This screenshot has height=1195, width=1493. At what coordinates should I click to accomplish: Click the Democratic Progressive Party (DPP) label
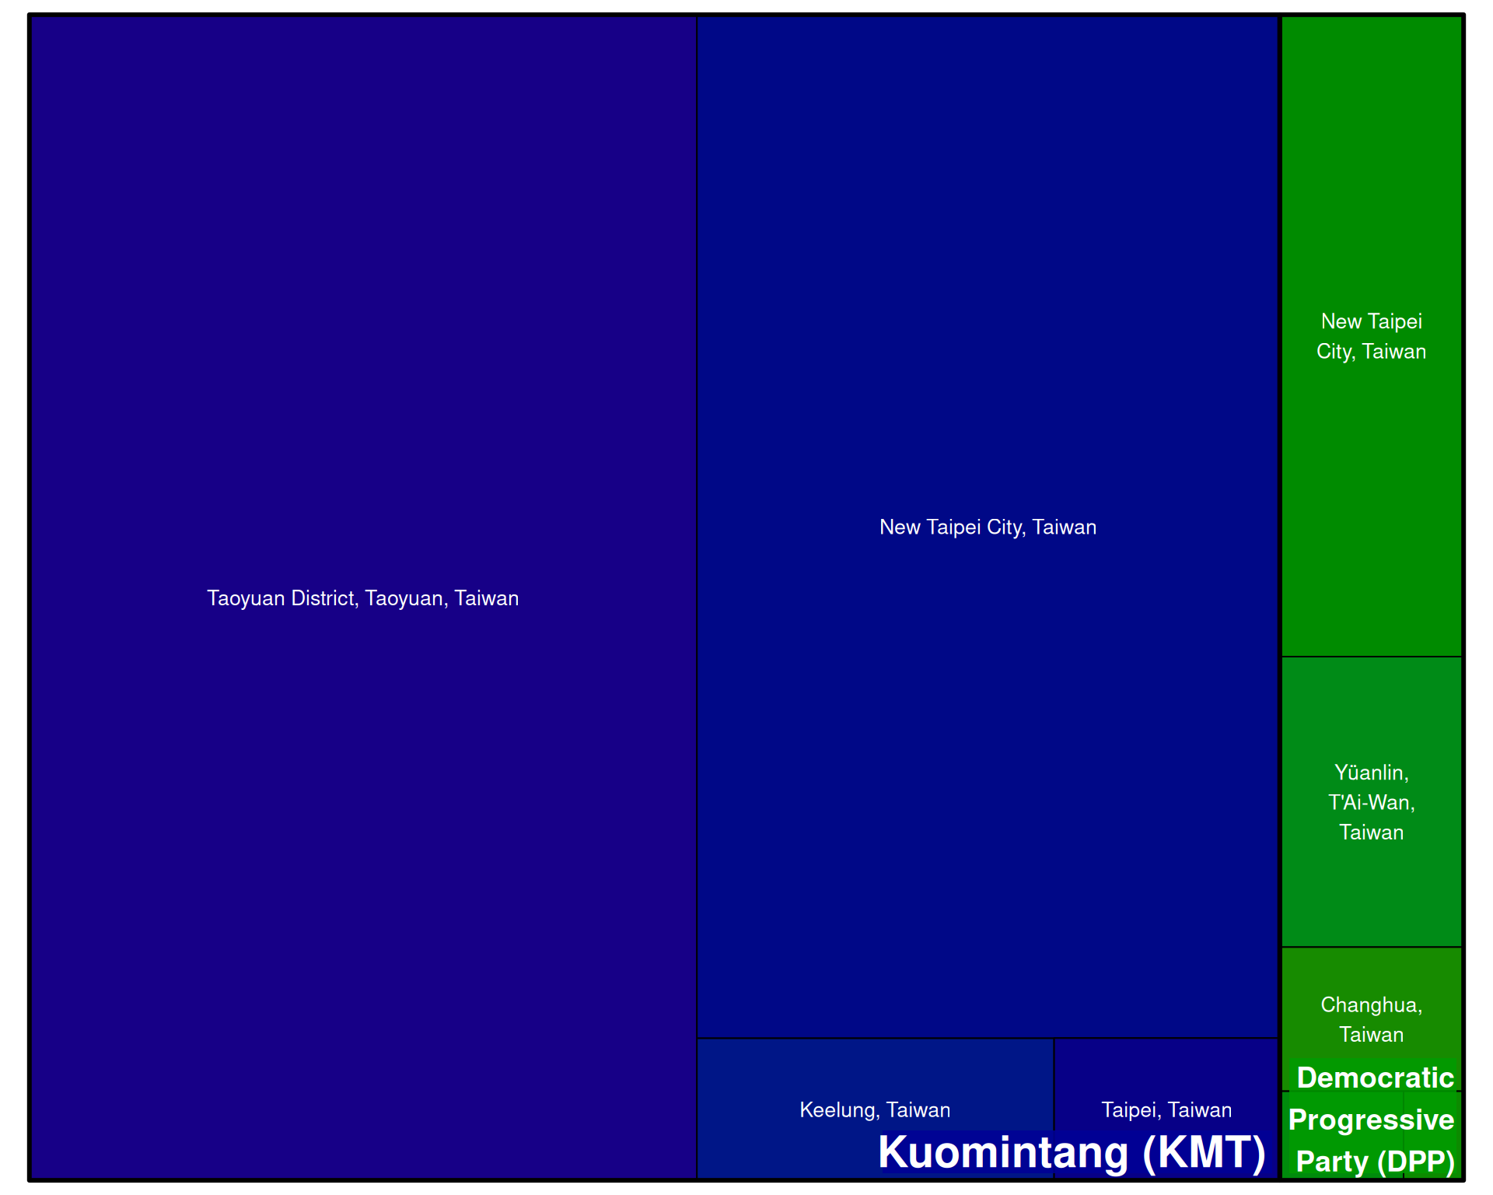(x=1372, y=1120)
